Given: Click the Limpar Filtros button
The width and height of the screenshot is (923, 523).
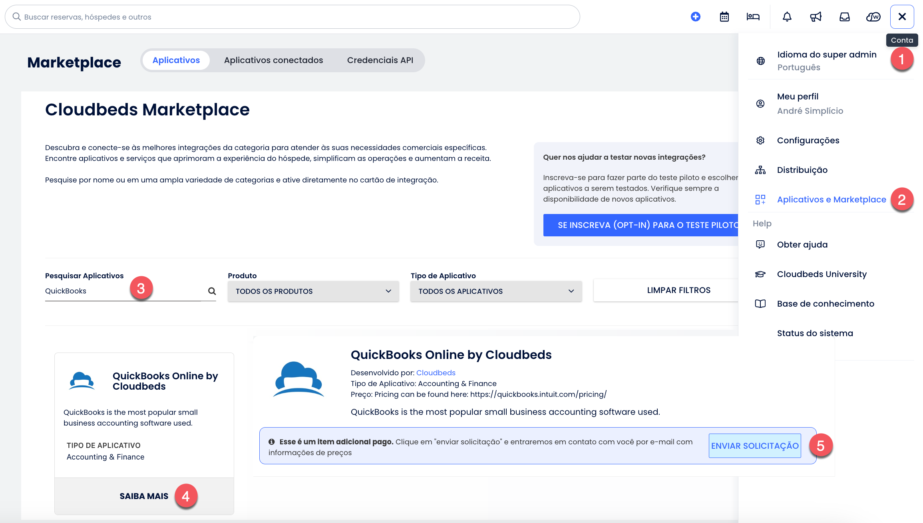Looking at the screenshot, I should (666, 290).
